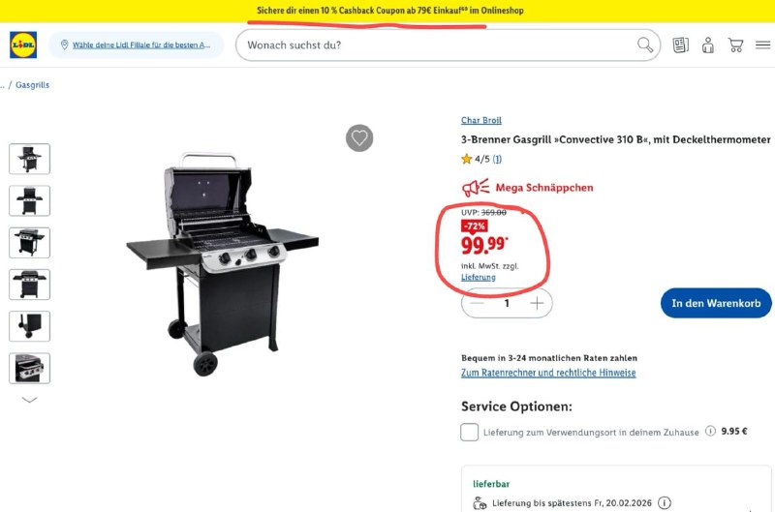Open the shopping cart icon
775x512 pixels.
[x=735, y=45]
